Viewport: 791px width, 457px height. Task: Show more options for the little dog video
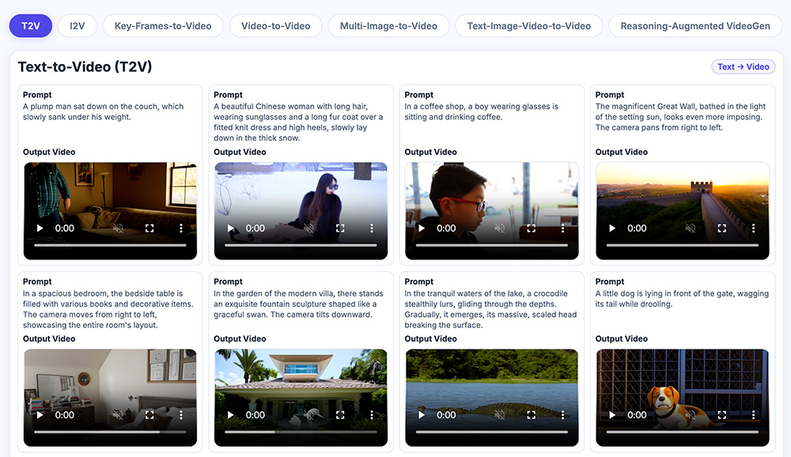click(753, 415)
